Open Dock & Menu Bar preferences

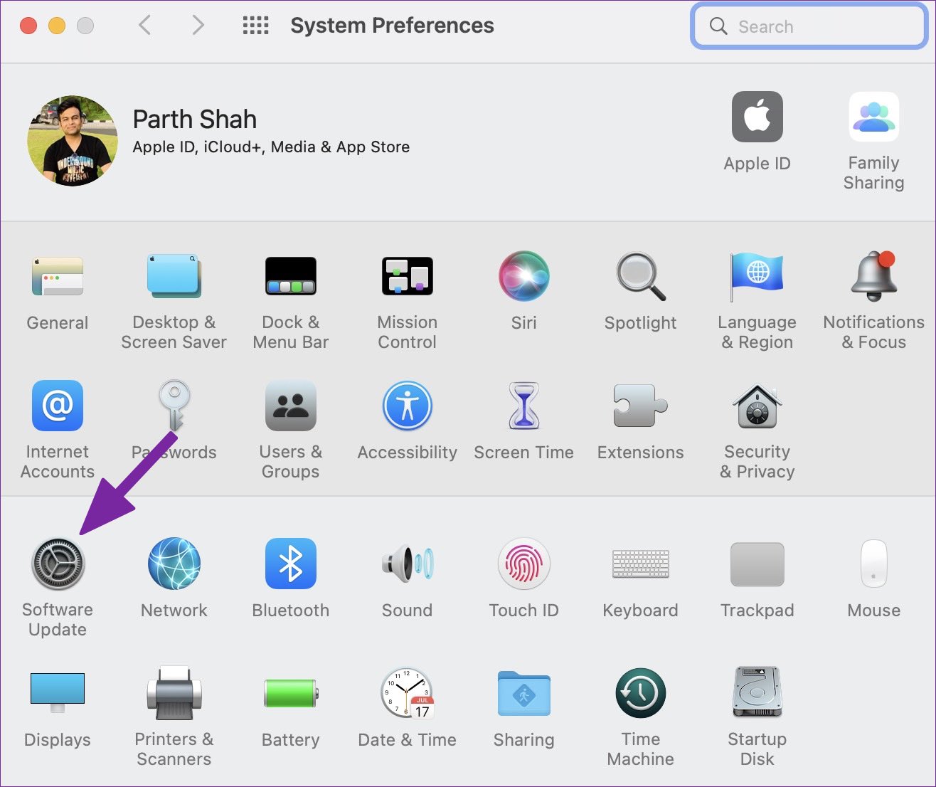pyautogui.click(x=291, y=276)
